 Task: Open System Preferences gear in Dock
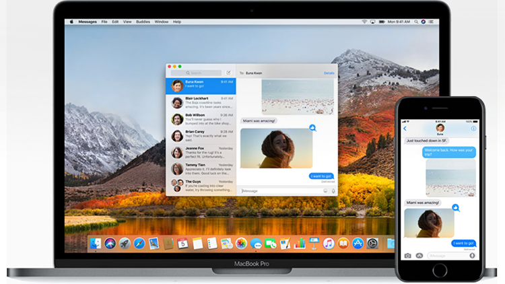pos(372,244)
